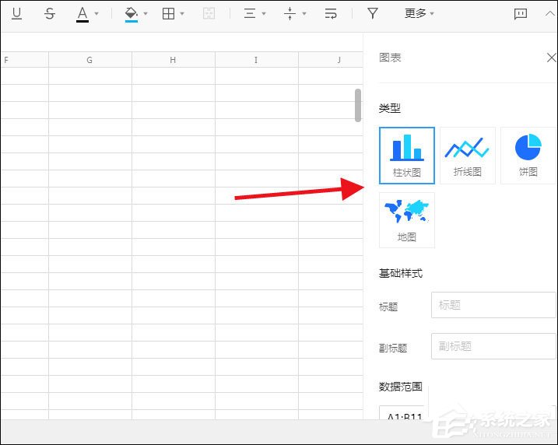The image size is (558, 445).
Task: Select column F header
Action: pyautogui.click(x=25, y=60)
